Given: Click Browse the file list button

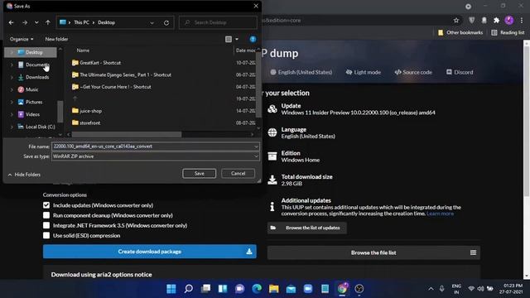Looking at the screenshot, I should pyautogui.click(x=373, y=252).
